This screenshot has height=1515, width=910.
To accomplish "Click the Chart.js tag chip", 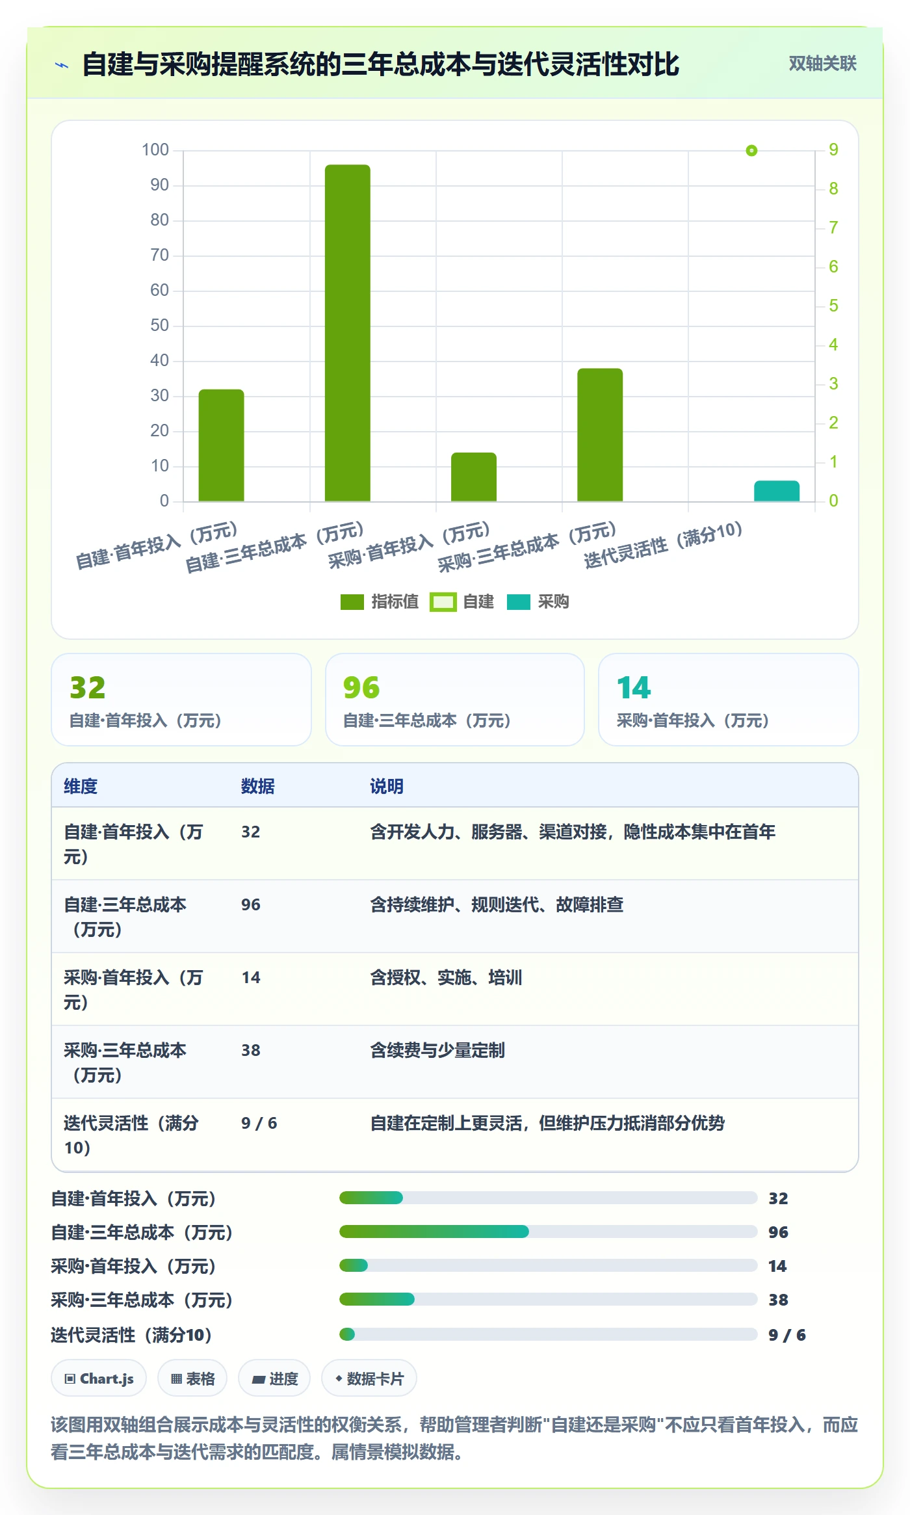I will [99, 1378].
